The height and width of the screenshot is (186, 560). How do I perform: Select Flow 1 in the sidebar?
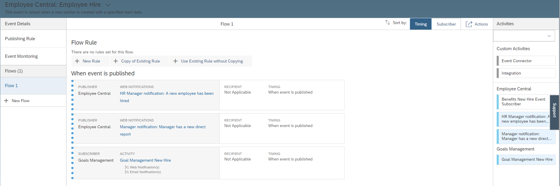click(33, 86)
